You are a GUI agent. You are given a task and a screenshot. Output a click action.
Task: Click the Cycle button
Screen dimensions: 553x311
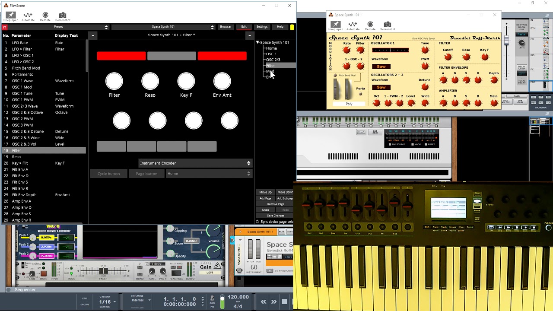point(108,174)
